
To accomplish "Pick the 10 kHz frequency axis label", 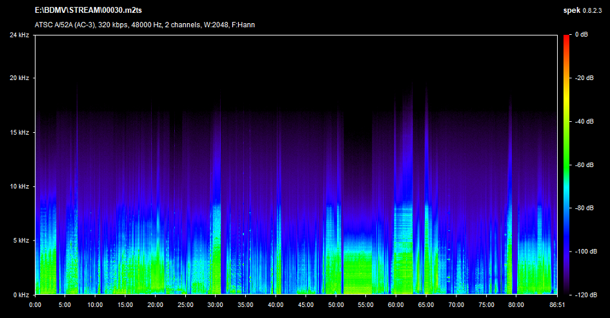I will click(x=19, y=186).
